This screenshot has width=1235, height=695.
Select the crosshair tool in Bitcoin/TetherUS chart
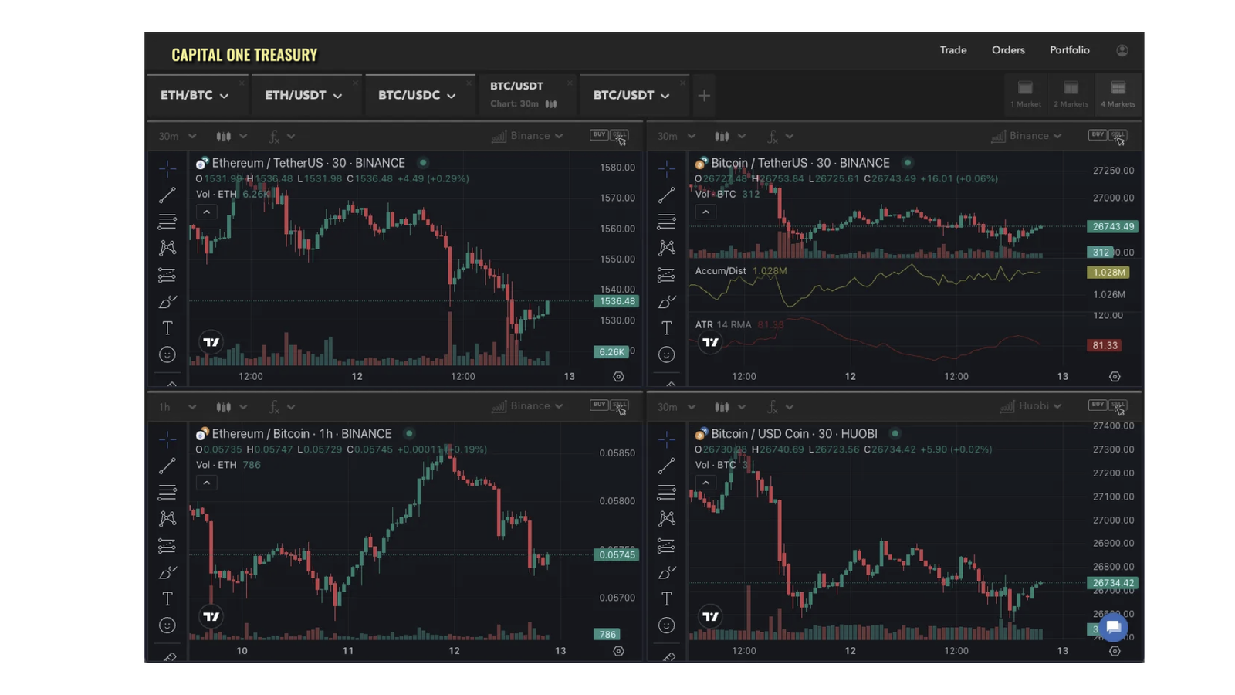click(667, 168)
